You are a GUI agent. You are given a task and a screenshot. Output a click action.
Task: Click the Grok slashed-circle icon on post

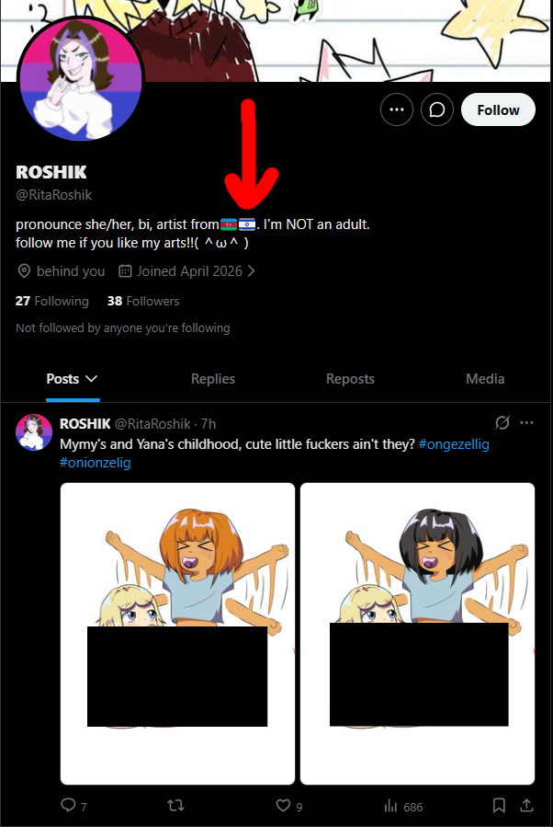pos(502,422)
